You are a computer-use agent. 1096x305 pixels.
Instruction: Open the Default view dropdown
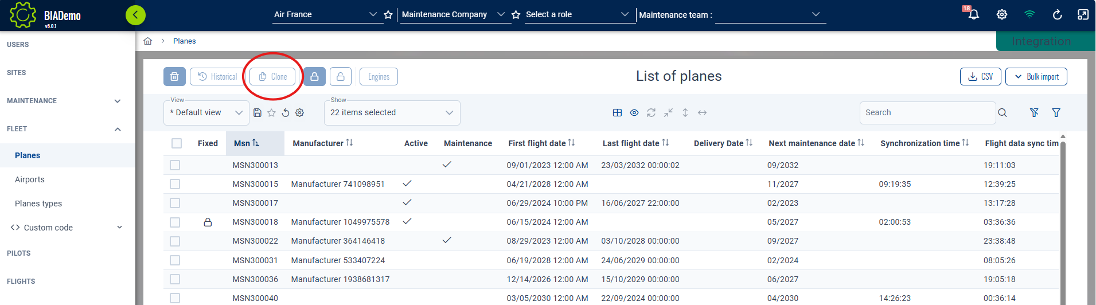click(206, 113)
